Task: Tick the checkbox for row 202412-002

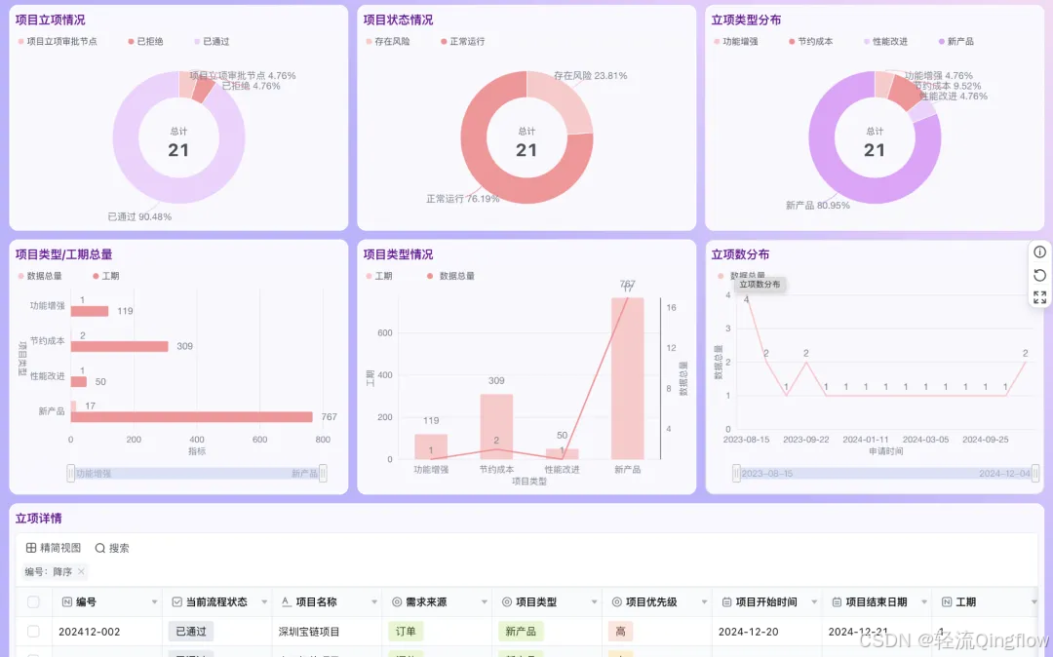Action: (x=33, y=632)
